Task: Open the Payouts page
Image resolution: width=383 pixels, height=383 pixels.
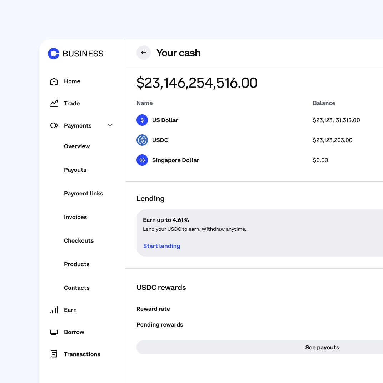Action: pos(75,170)
